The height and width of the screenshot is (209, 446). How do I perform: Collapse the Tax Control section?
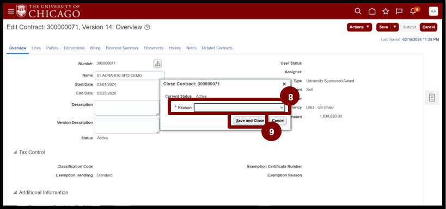tap(15, 153)
